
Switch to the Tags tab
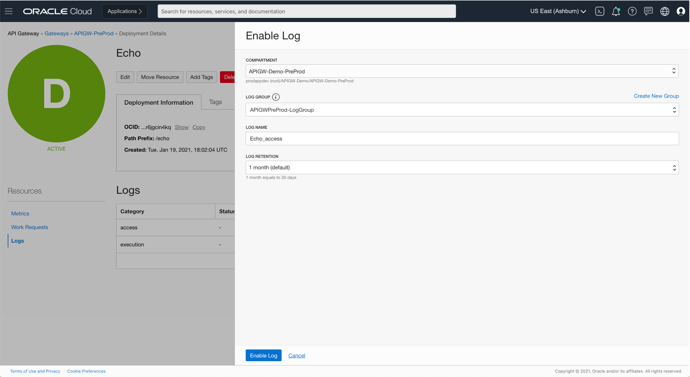click(215, 102)
